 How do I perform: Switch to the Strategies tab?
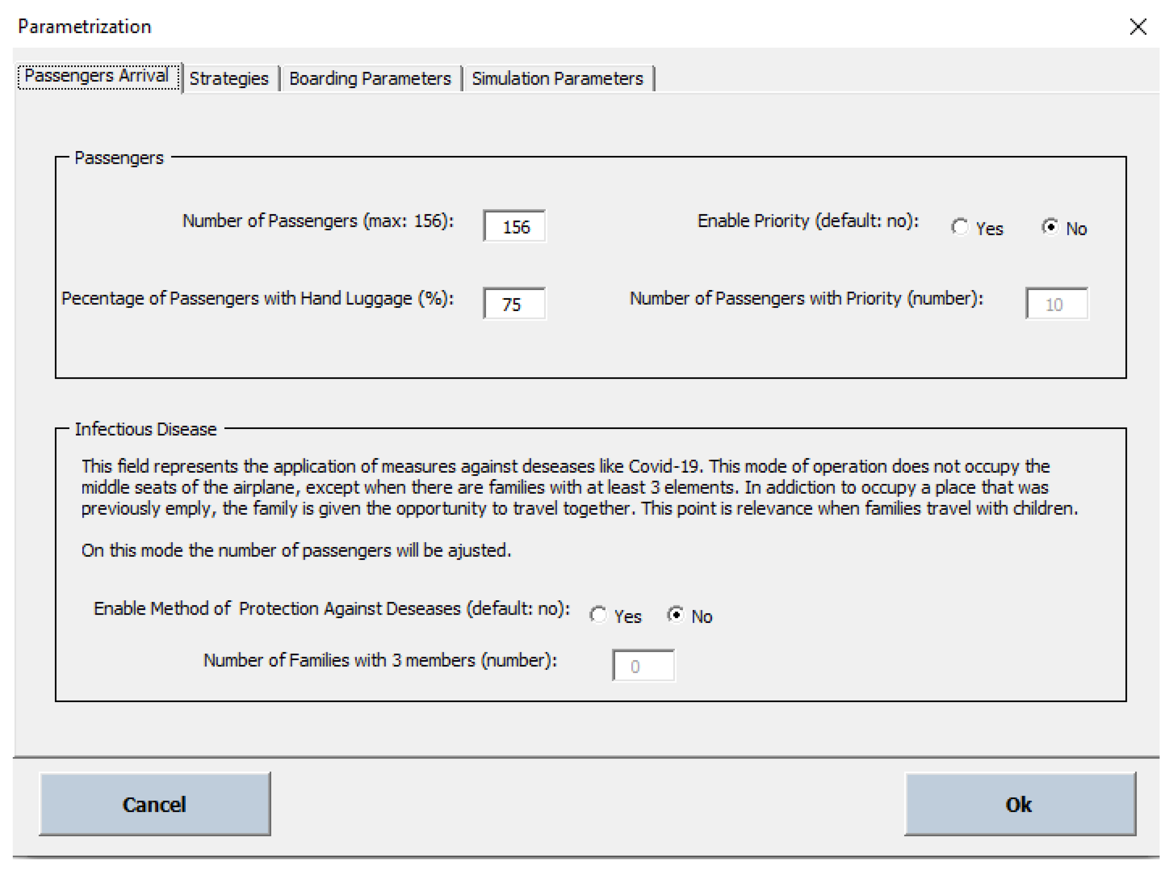[x=229, y=79]
